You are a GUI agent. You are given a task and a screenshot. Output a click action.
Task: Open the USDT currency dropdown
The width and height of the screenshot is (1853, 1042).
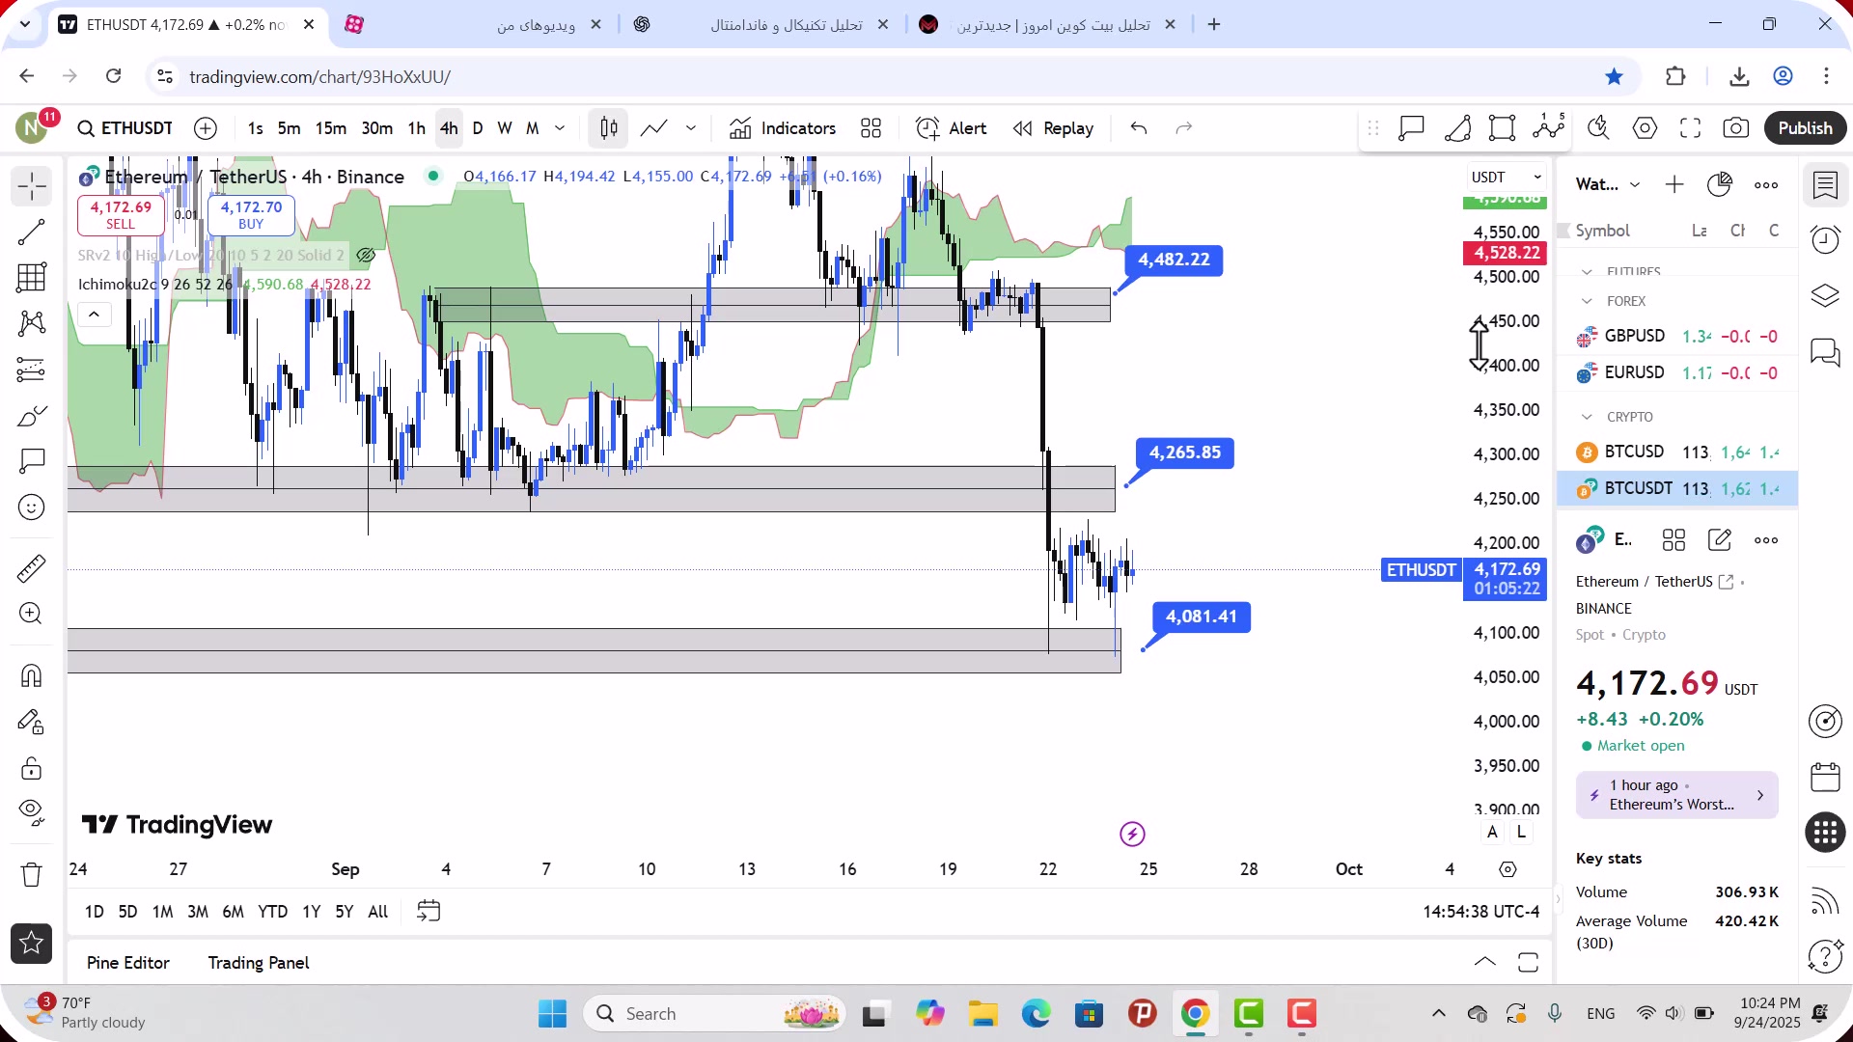1506,178
